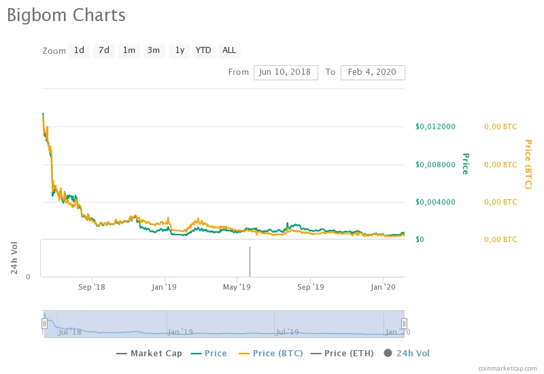Set zoom range to 7d
544x374 pixels.
pos(104,50)
